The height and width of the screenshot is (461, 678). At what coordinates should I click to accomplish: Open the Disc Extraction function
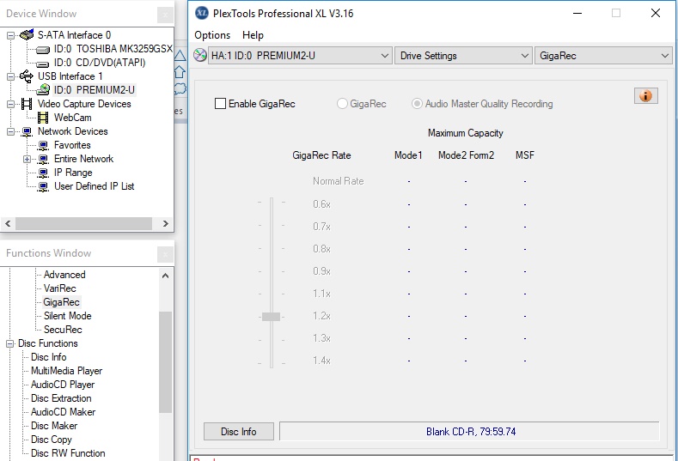pyautogui.click(x=61, y=398)
